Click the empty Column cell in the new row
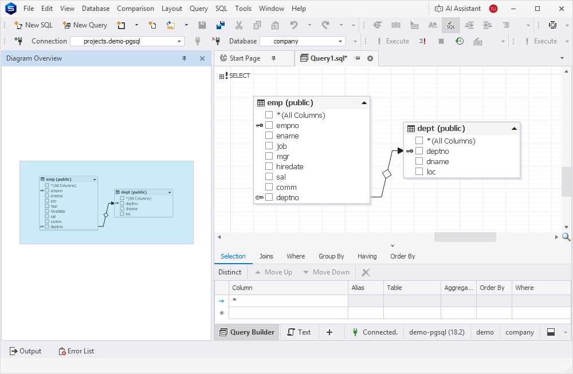573x374 pixels. pos(288,313)
